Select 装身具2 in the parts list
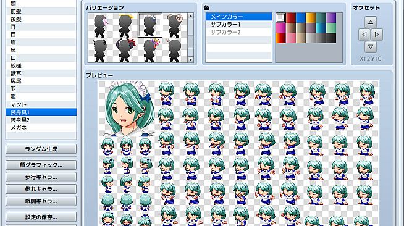This screenshot has height=226, width=404. (41, 120)
